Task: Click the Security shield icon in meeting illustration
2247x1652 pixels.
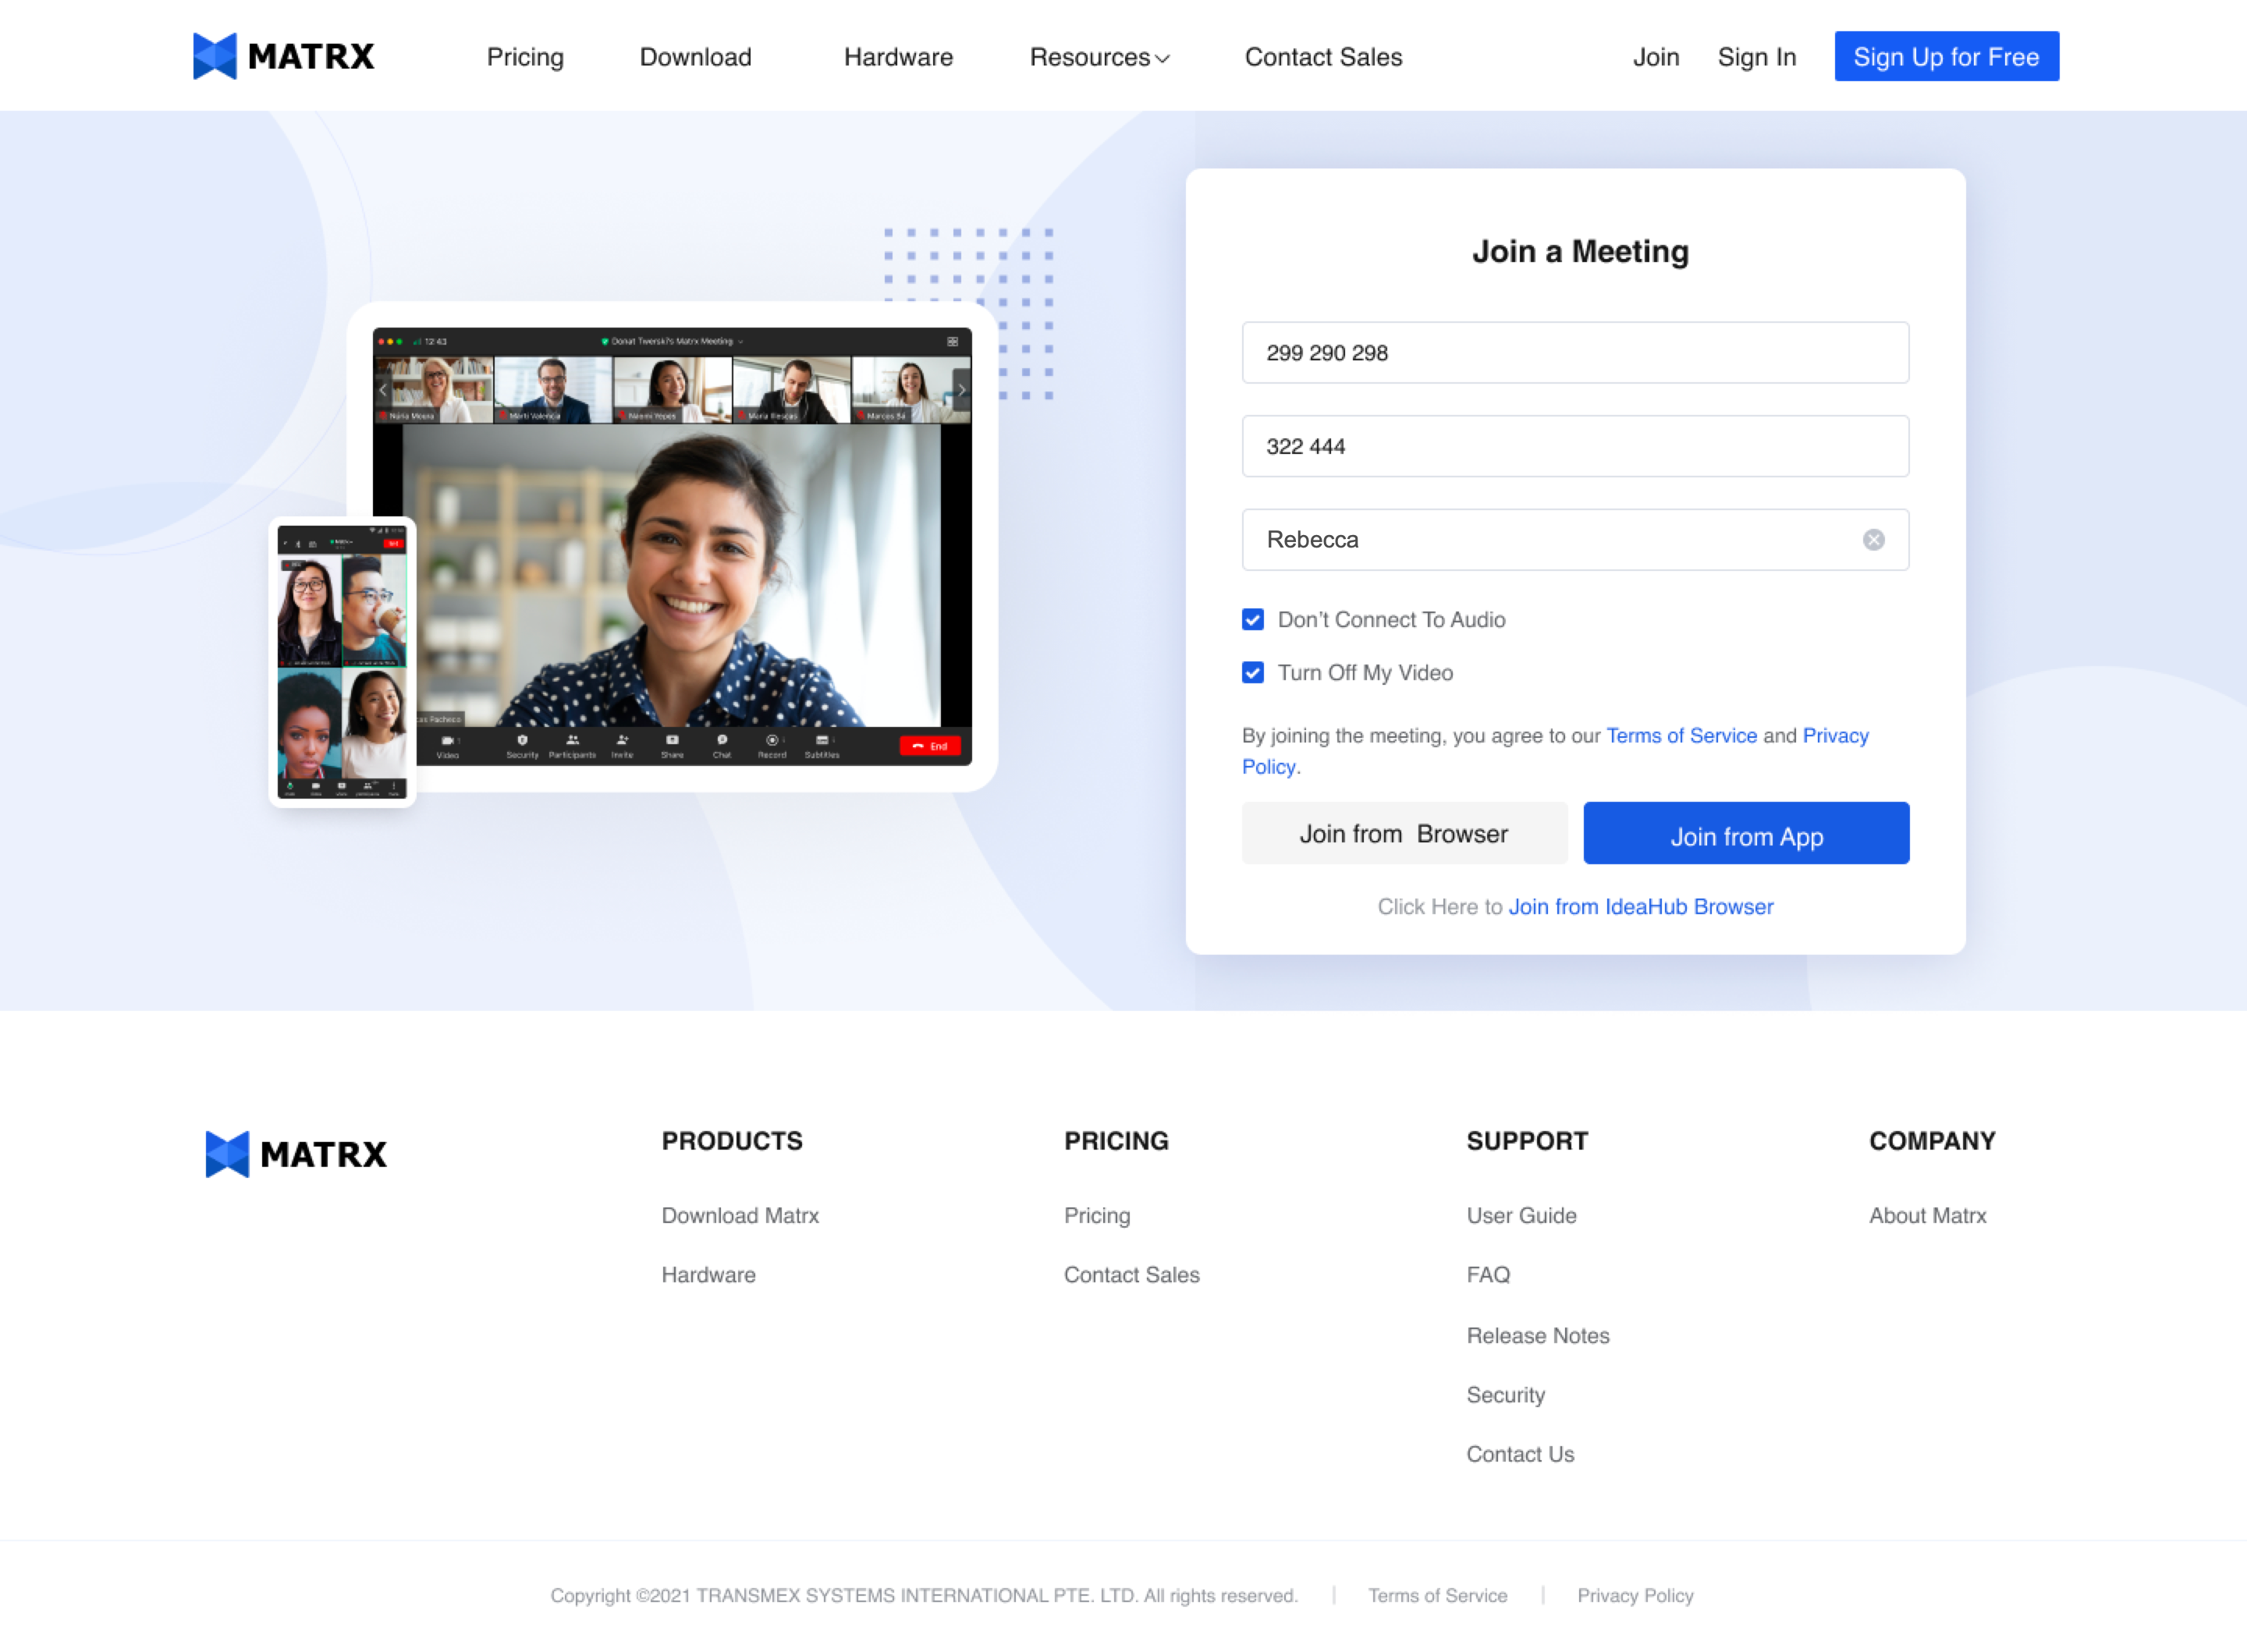Action: [522, 741]
